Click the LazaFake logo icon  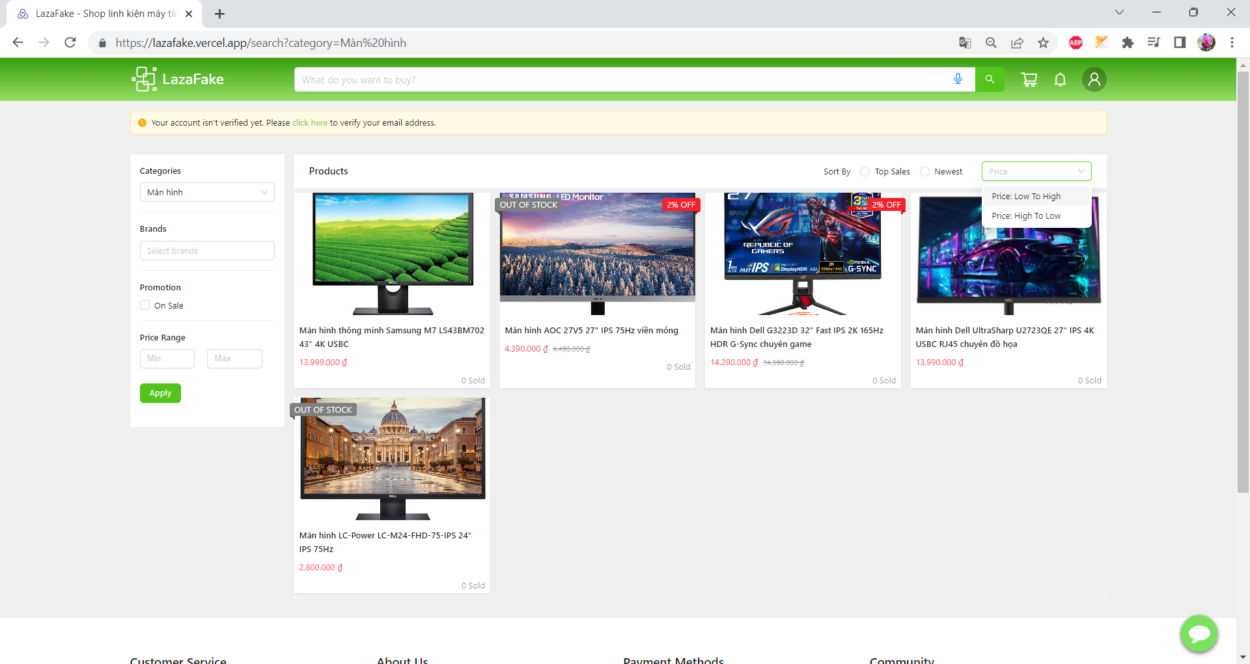pyautogui.click(x=144, y=79)
